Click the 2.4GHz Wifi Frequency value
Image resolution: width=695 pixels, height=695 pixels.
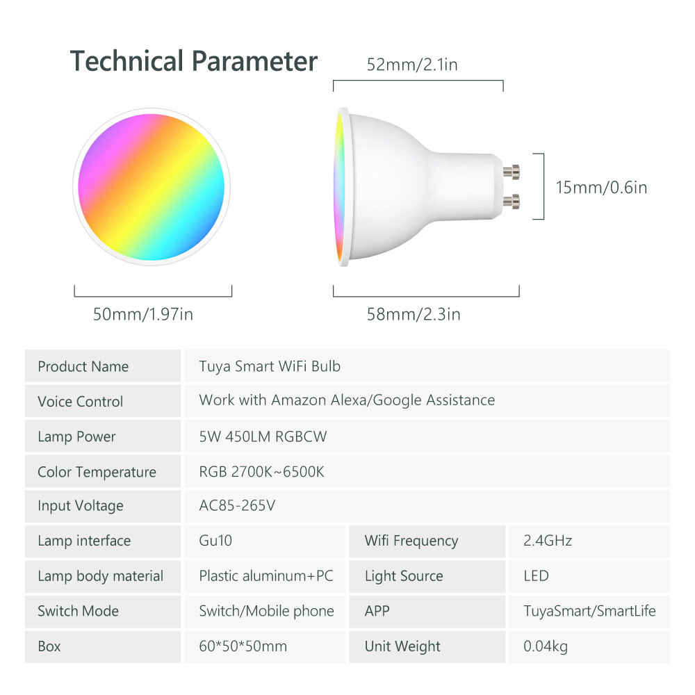point(548,541)
